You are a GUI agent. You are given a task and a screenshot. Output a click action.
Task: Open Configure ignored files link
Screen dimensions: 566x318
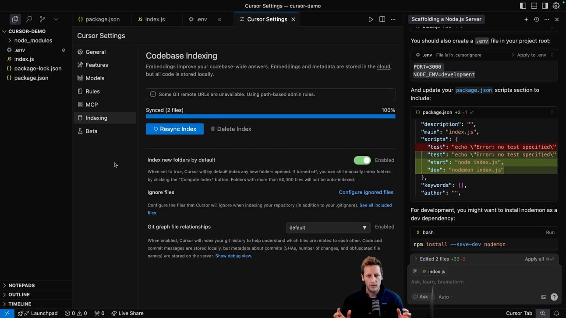pos(366,192)
